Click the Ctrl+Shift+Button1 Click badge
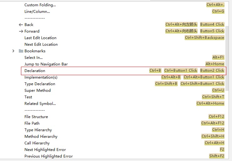This screenshot has width=232, height=161. coord(202,84)
